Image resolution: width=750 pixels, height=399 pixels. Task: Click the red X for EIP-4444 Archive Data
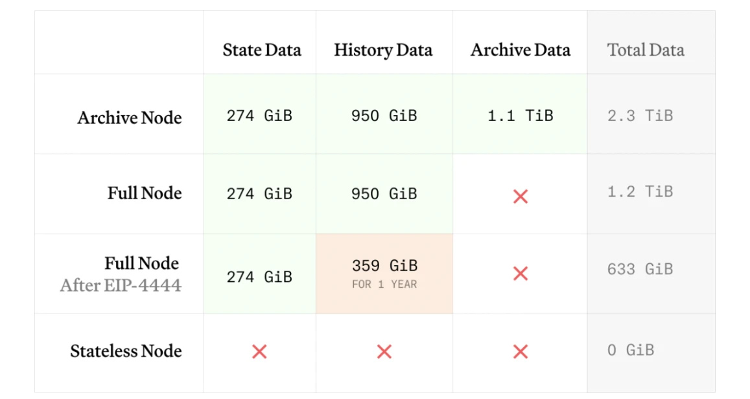click(x=520, y=274)
